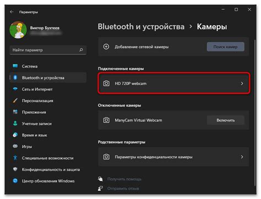Image resolution: width=261 pixels, height=199 pixels.
Task: Expand the camera privacy settings chevron
Action: click(x=242, y=157)
